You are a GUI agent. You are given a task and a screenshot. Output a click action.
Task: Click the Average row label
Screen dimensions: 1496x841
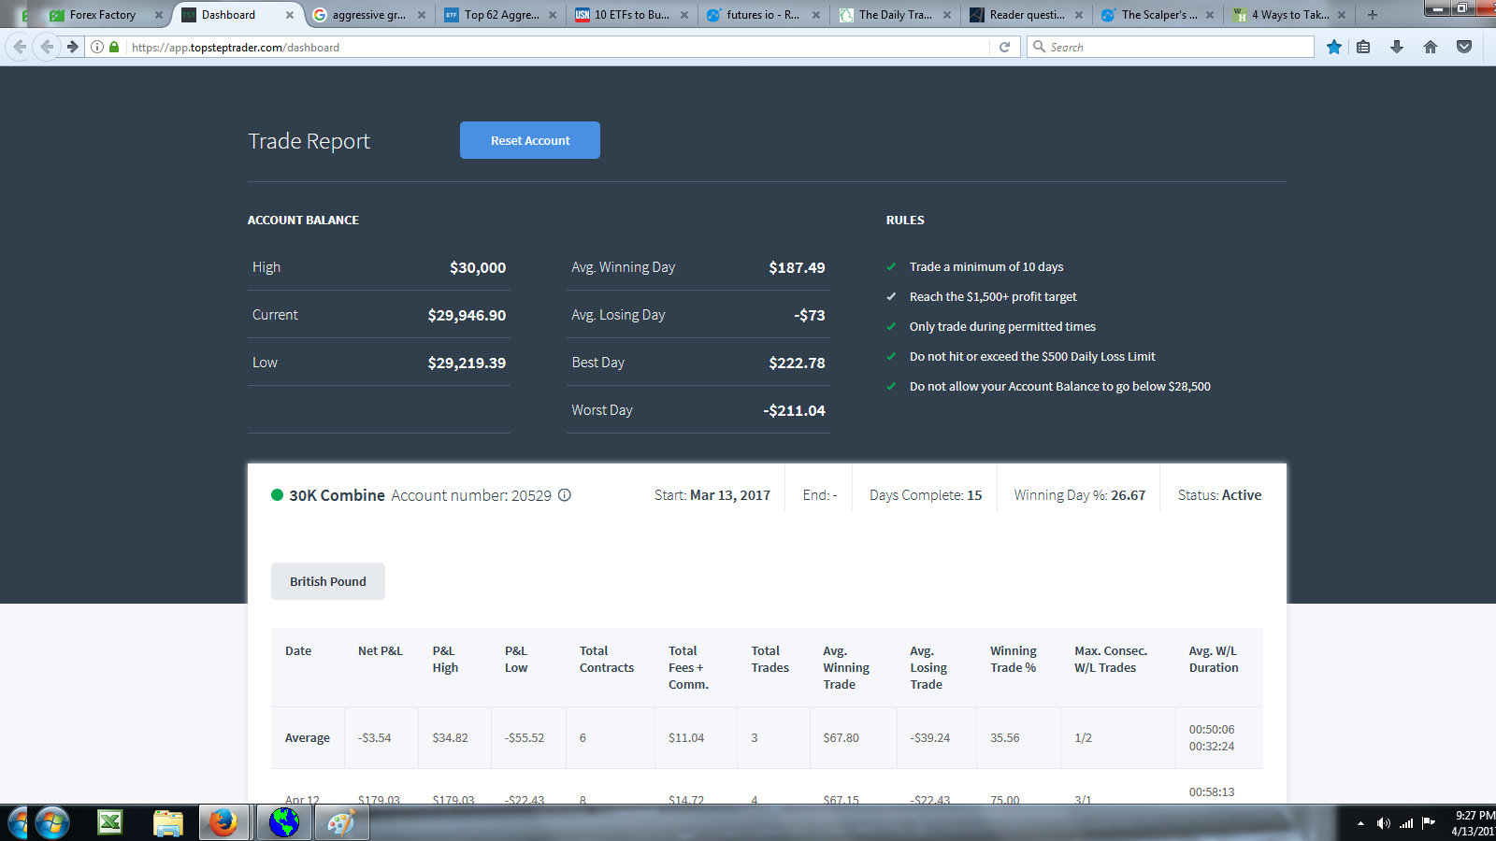[x=308, y=738]
